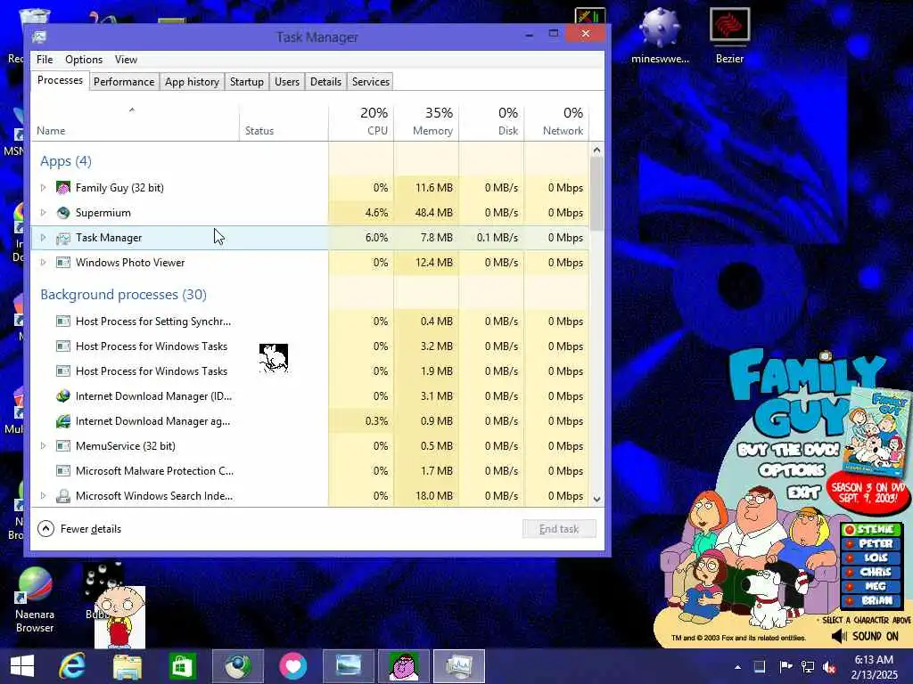The image size is (913, 684).
Task: Click the Microsoft Windows Search Indexer icon
Action: point(63,496)
